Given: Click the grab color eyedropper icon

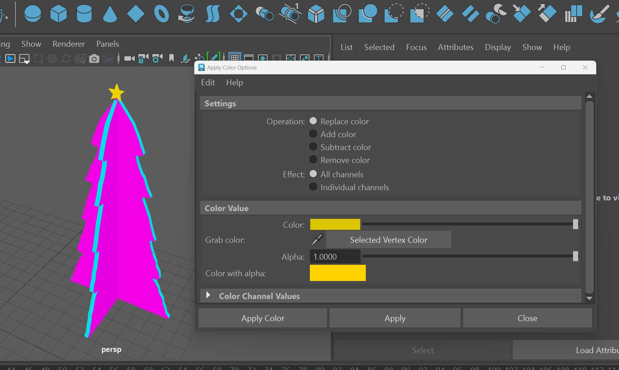Looking at the screenshot, I should click(317, 239).
